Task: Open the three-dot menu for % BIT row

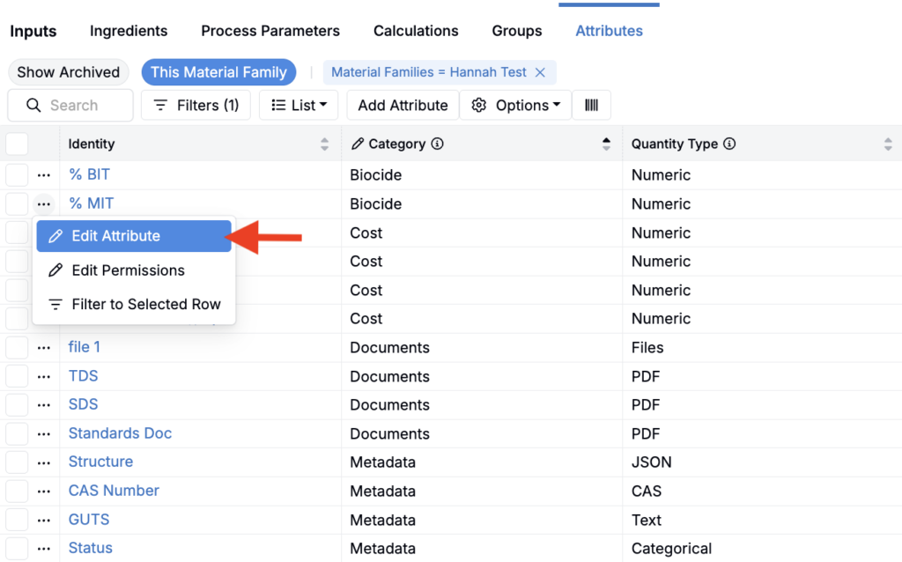Action: [x=44, y=175]
